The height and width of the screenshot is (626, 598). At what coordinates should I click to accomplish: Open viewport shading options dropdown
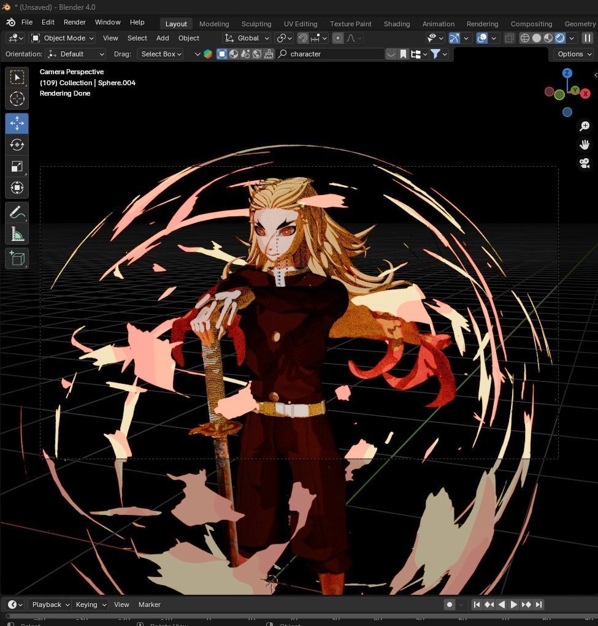[572, 39]
